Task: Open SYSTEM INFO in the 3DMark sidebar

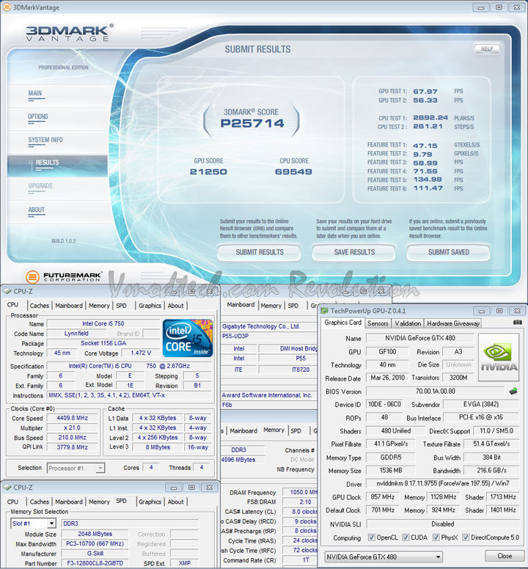Action: pos(45,140)
